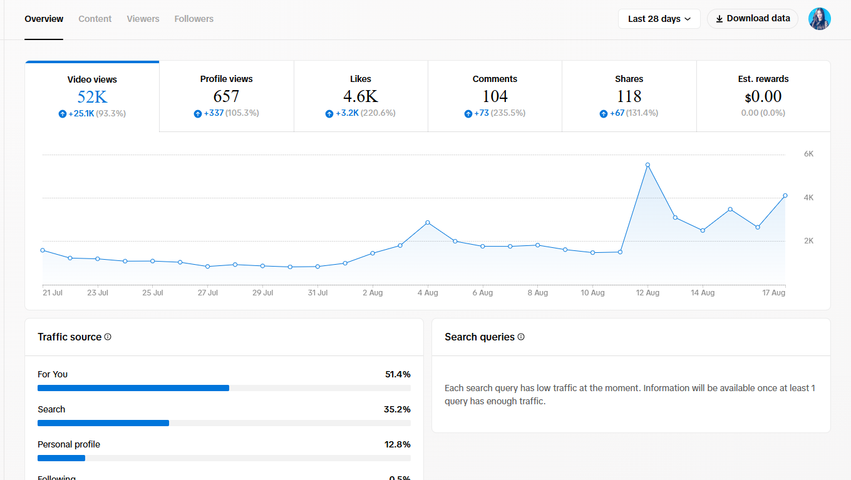
Task: Select the Est. rewards metric card
Action: click(763, 96)
